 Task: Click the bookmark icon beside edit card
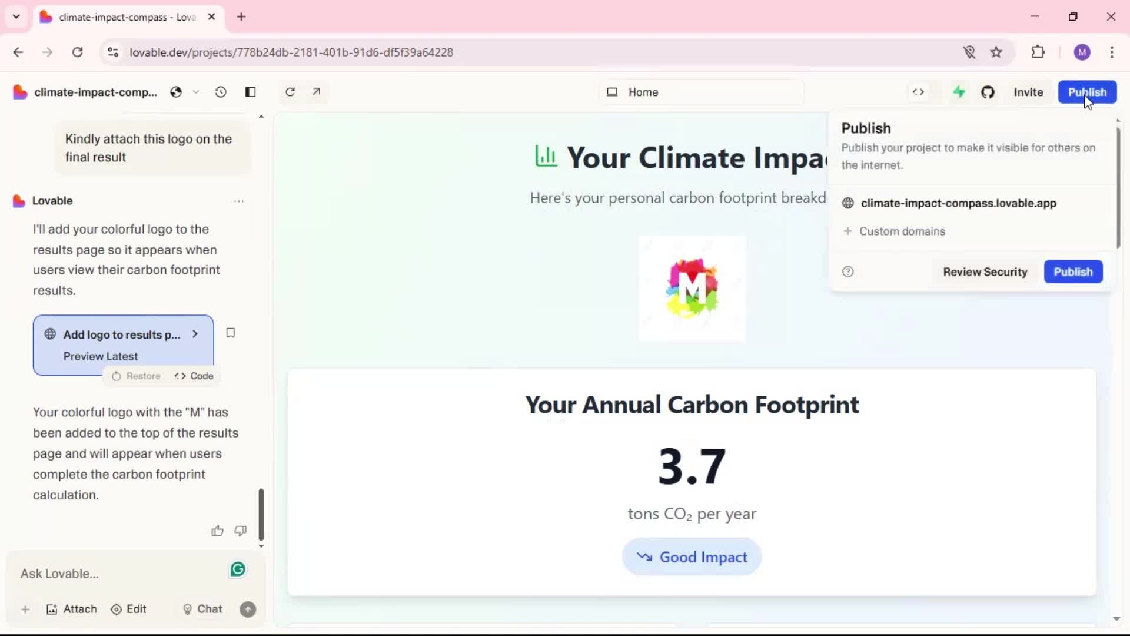(231, 333)
